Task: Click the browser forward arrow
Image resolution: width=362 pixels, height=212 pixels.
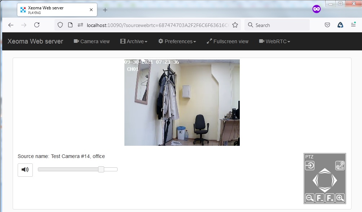Action: click(x=24, y=25)
